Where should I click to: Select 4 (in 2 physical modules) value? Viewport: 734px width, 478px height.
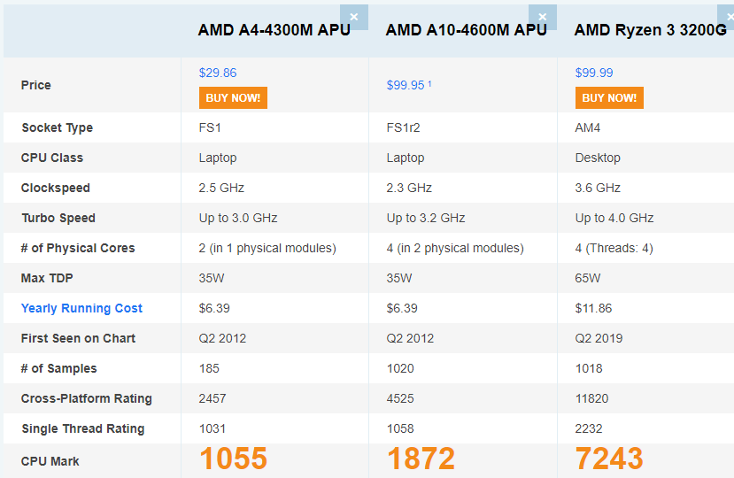(x=455, y=248)
